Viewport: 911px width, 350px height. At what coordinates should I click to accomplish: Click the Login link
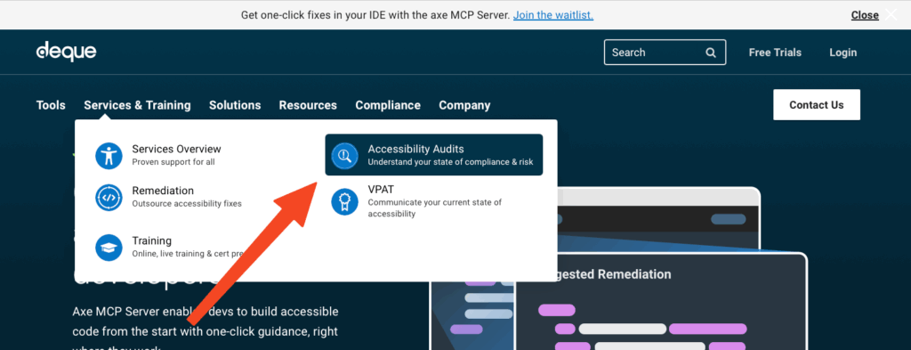point(843,53)
